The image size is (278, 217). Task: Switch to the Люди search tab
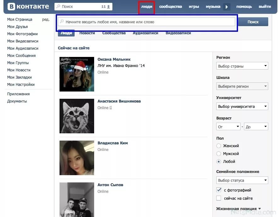point(66,33)
